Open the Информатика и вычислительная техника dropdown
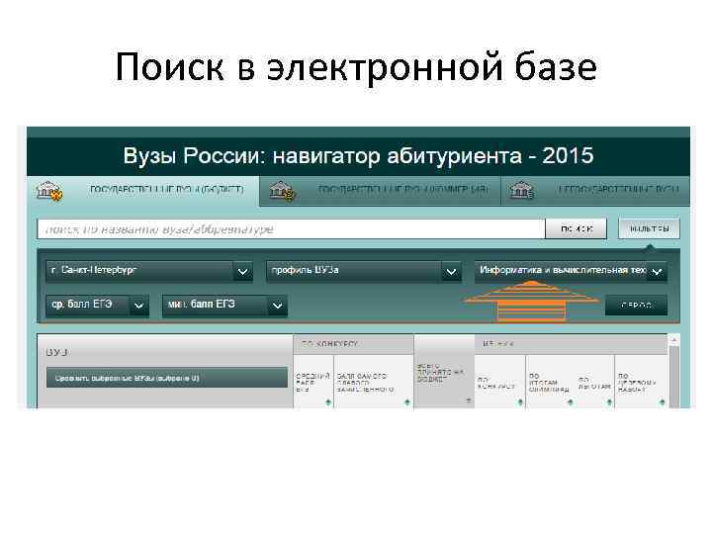 [x=571, y=271]
